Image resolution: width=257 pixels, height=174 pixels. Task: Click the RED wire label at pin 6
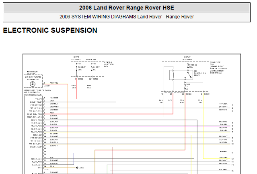[52, 113]
